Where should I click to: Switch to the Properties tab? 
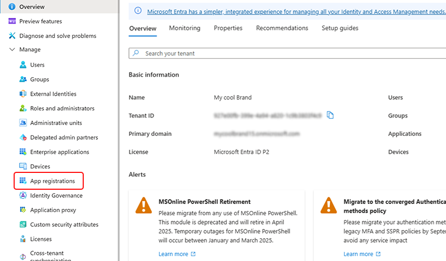tap(228, 28)
